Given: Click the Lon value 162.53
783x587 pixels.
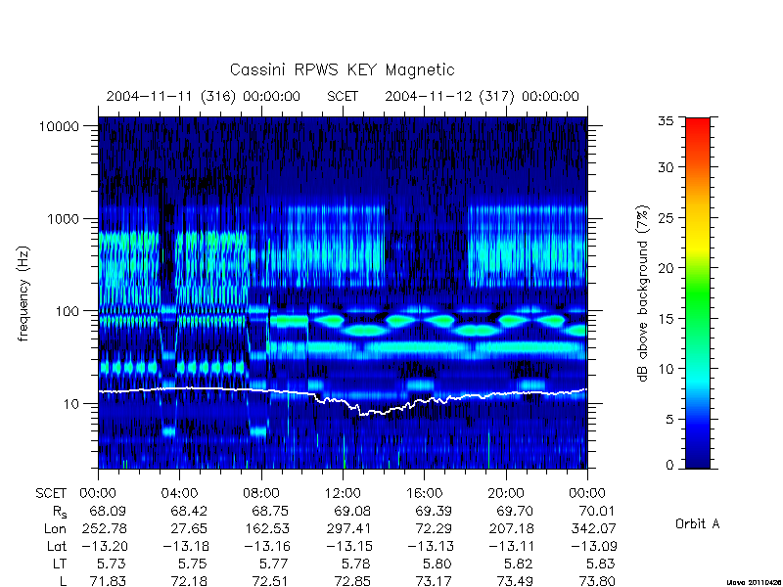Looking at the screenshot, I should [x=266, y=528].
